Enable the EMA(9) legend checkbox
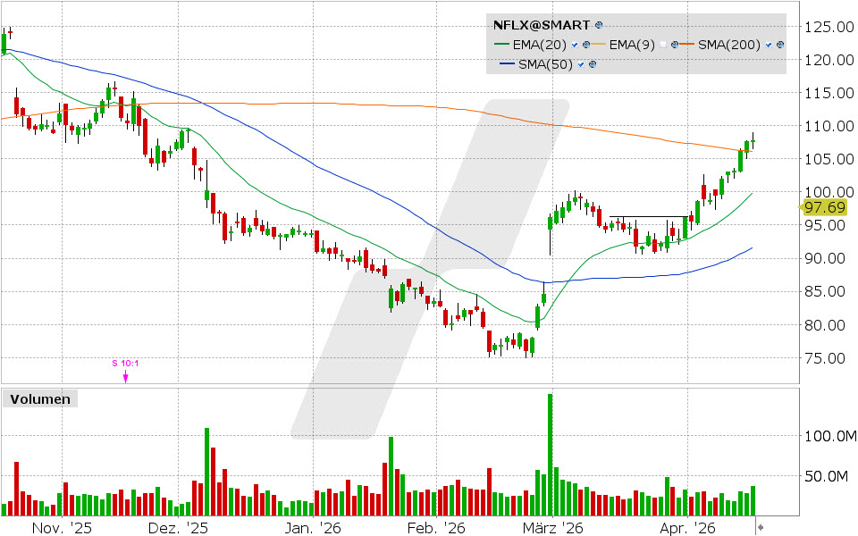Viewport: 858px width, 536px height. [662, 45]
